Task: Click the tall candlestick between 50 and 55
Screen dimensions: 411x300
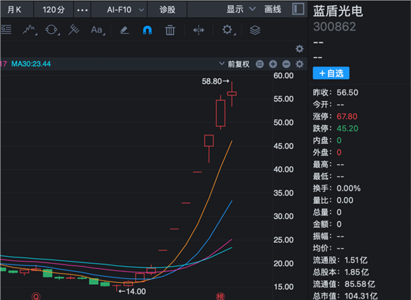Action: click(221, 113)
